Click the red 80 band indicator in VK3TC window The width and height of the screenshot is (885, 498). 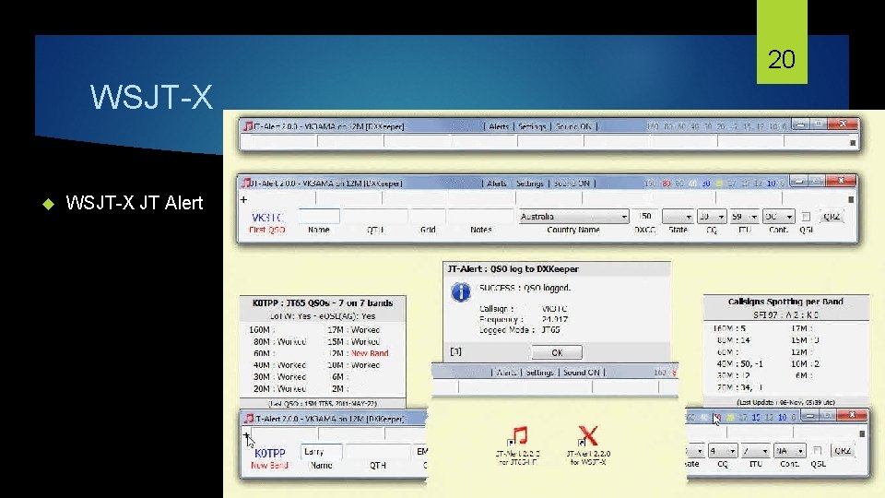coord(666,184)
